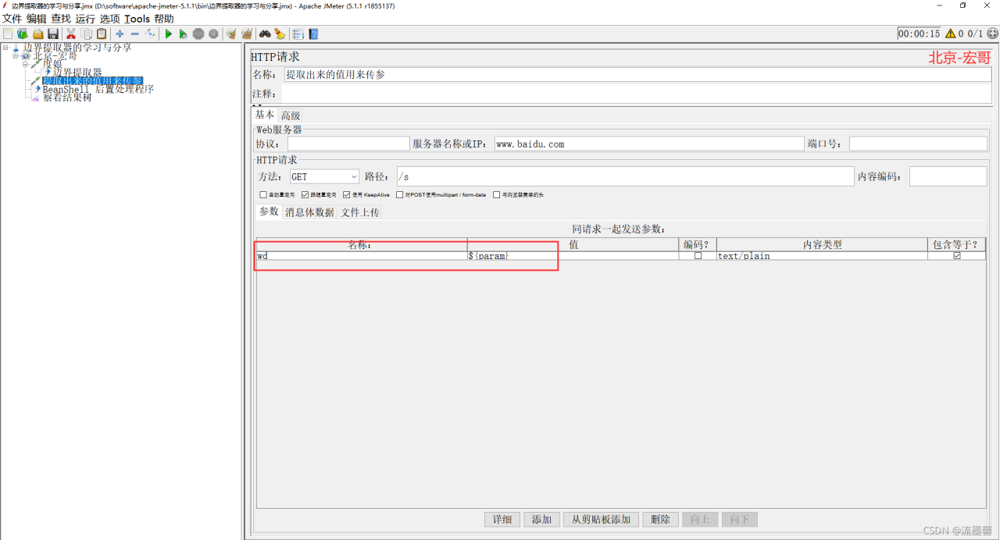Click the Shutdown icon

pyautogui.click(x=213, y=34)
